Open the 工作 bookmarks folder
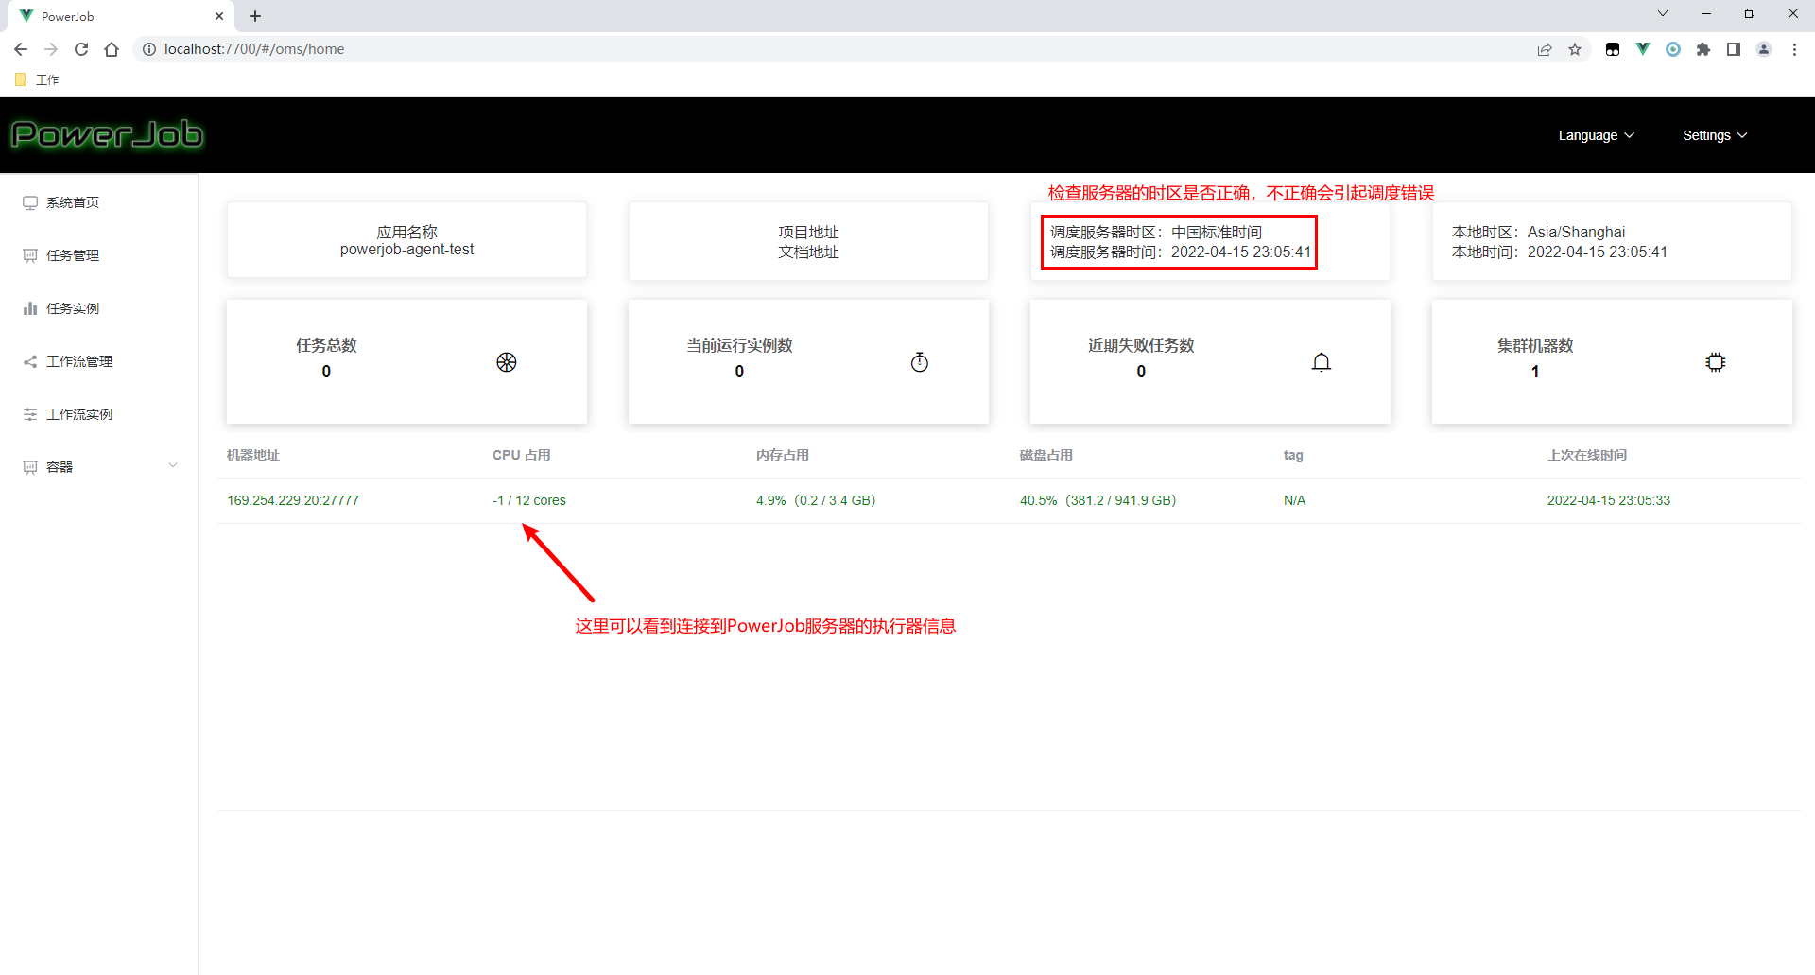The image size is (1815, 975). pos(38,79)
